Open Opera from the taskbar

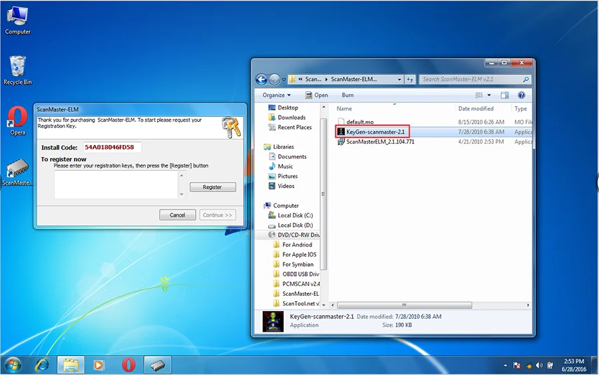[128, 365]
